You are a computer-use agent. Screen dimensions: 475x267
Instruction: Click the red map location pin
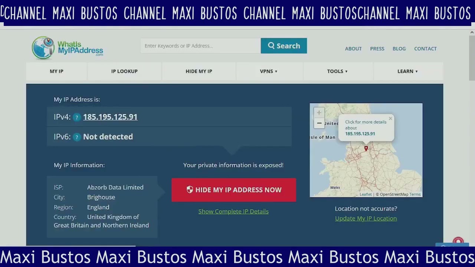tap(366, 148)
